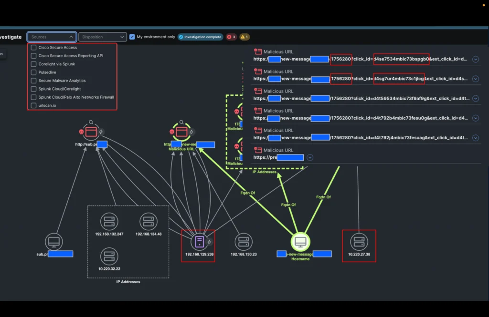Tick the urlscan.io source checkbox

pos(34,105)
